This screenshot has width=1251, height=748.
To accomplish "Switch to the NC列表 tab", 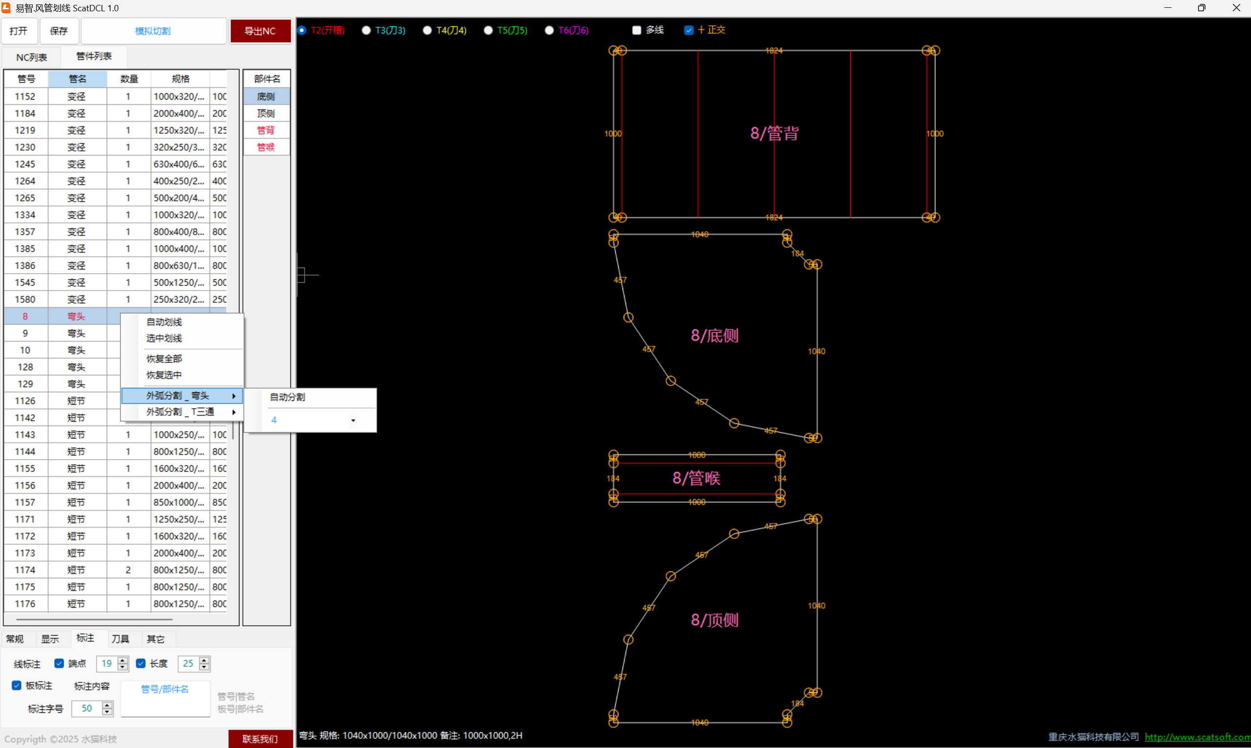I will point(31,57).
